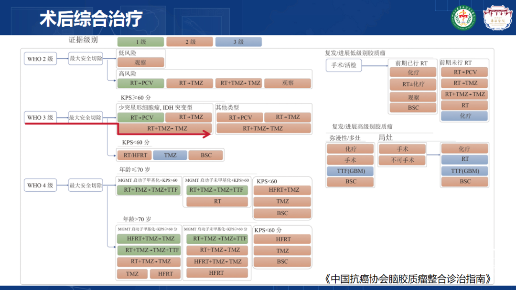Select the orange 2 级 evidence legend swatch
Viewport: 516px width, 290px height.
click(190, 42)
